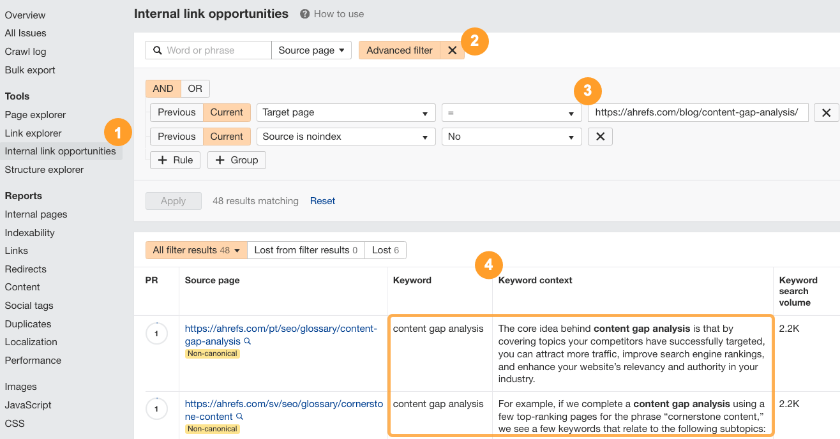Close Advanced filter using its X icon
Viewport: 840px width, 439px height.
point(453,50)
